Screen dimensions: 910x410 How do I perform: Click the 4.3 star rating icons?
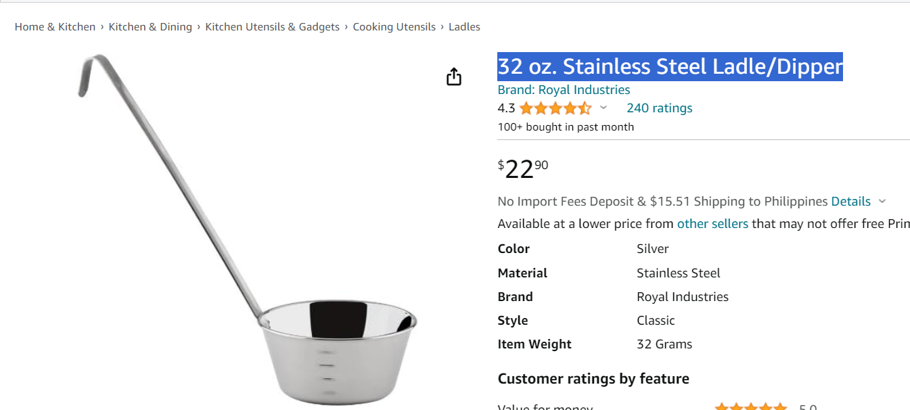[555, 108]
